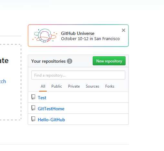Click the October 10-12 San Francisco text

pyautogui.click(x=90, y=39)
